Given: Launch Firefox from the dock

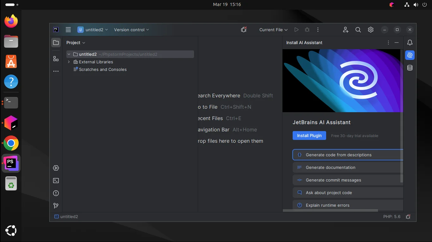Looking at the screenshot, I should [11, 21].
